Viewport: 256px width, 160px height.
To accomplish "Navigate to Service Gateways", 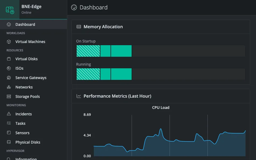I will [x=33, y=78].
